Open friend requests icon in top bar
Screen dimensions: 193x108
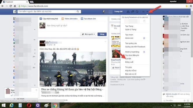[128, 12]
